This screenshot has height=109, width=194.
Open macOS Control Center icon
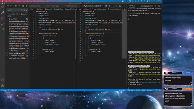coord(147,1)
